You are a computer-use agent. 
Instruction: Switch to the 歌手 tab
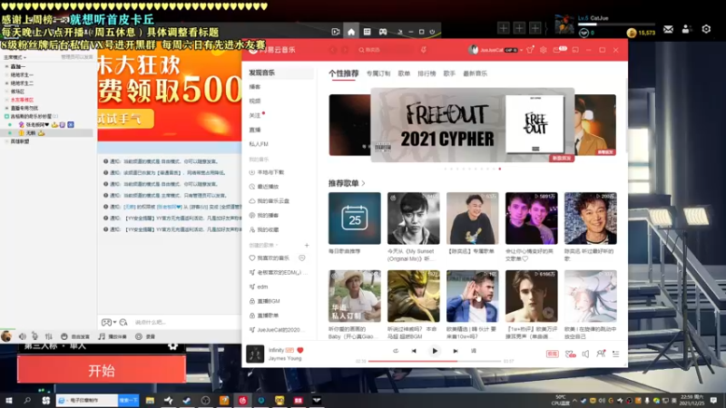click(449, 73)
